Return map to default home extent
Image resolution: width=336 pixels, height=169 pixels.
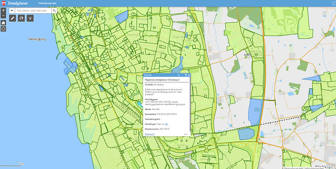pyautogui.click(x=3, y=23)
